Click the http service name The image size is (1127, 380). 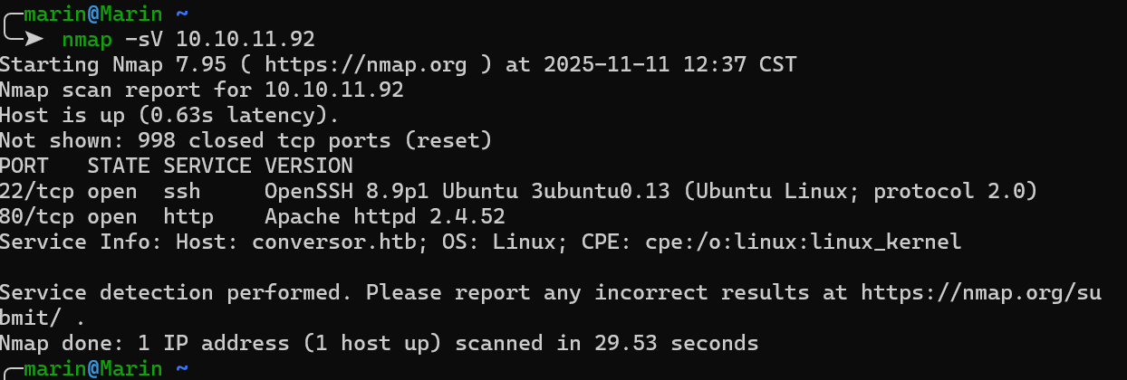pos(188,216)
